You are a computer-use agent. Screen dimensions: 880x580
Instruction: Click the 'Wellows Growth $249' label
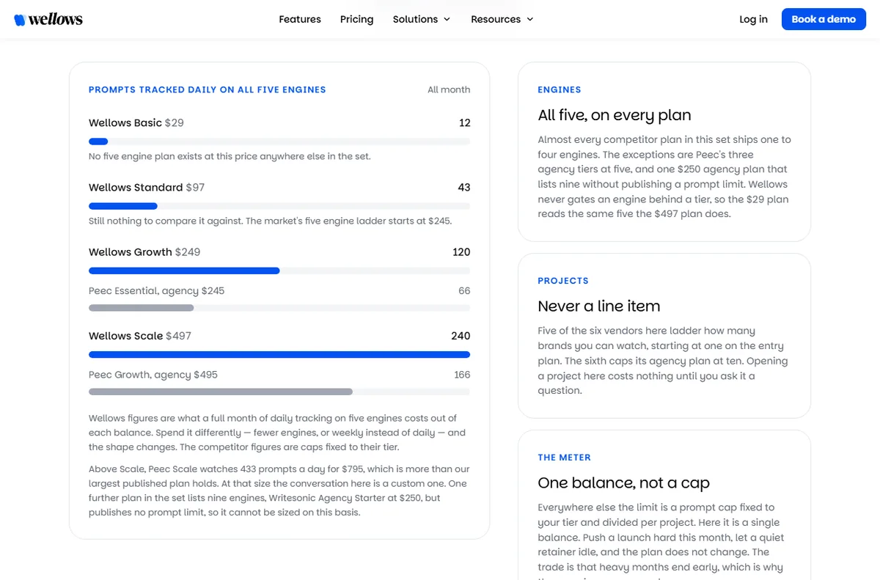click(x=144, y=252)
